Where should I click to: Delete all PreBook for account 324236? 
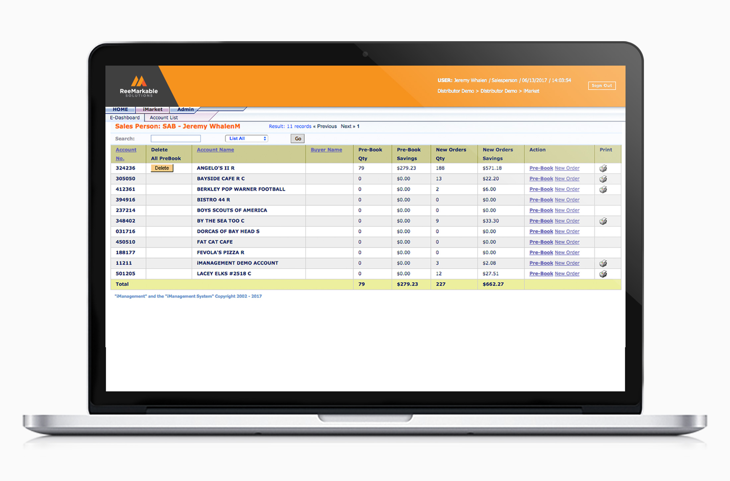pos(162,168)
